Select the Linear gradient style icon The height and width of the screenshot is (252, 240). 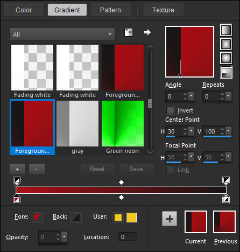(x=226, y=30)
